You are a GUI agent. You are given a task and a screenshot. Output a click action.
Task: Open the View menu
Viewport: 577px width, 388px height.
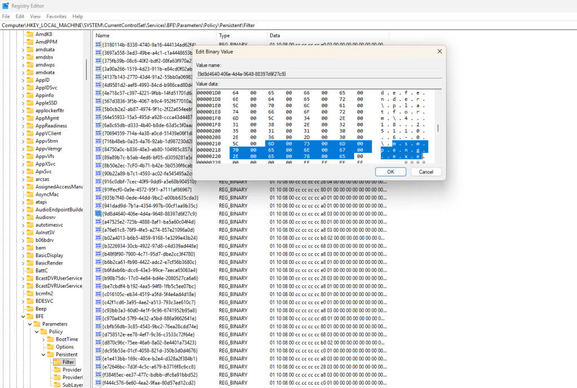35,16
